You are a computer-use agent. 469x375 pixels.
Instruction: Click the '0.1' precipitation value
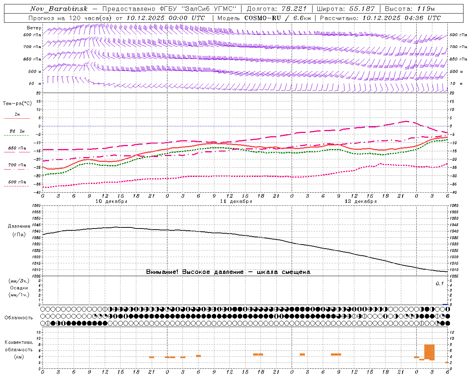click(x=440, y=283)
